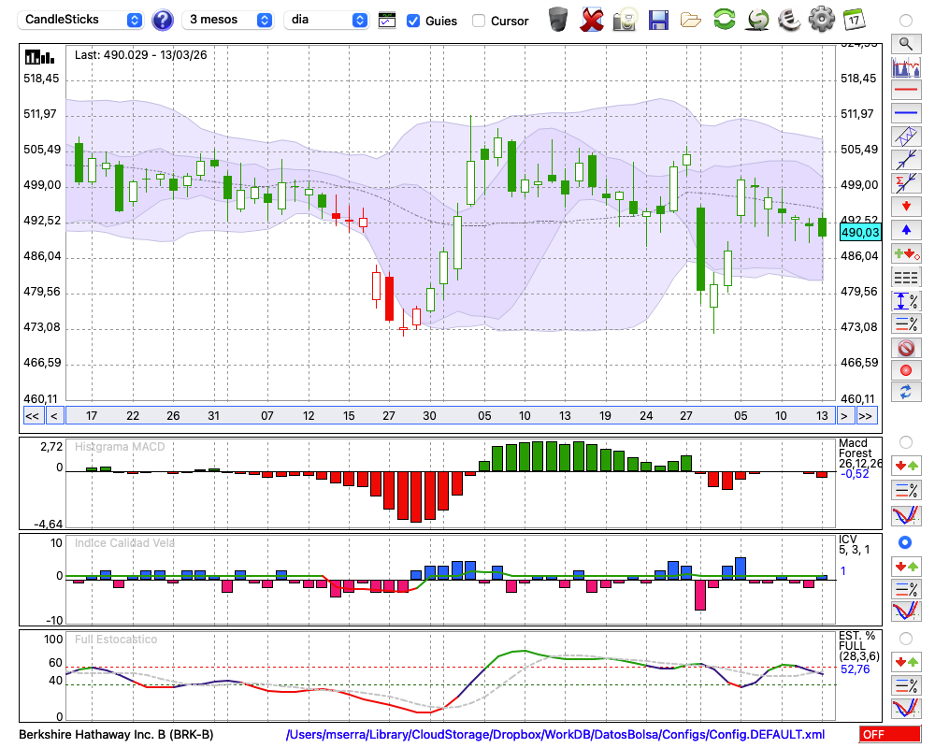
Task: Select the blue horizontal line drawing tool
Action: point(906,114)
